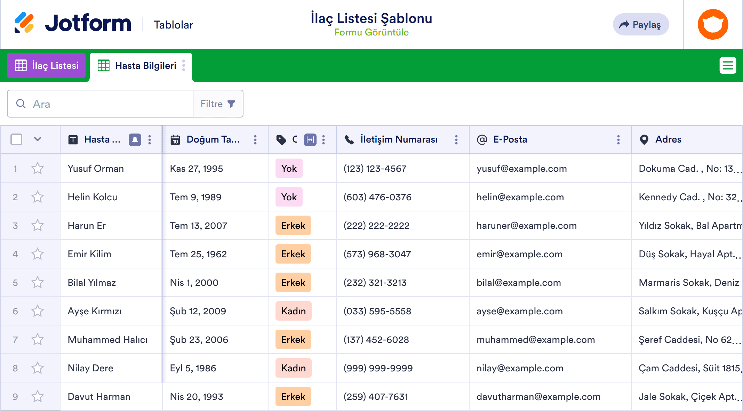Click email bilal@example.com
This screenshot has height=411, width=743.
pos(519,283)
